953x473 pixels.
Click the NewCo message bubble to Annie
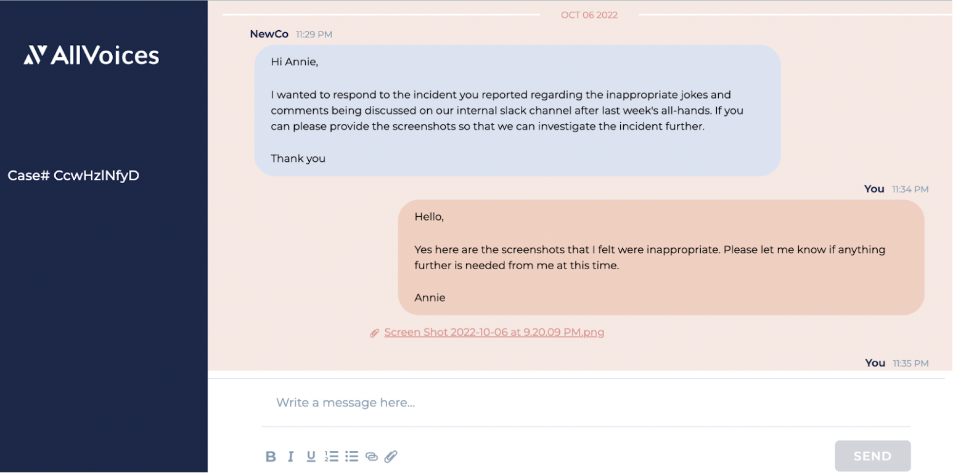point(517,110)
